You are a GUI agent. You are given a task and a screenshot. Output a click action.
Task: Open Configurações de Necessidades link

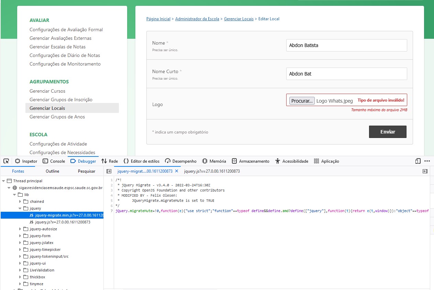(x=63, y=152)
